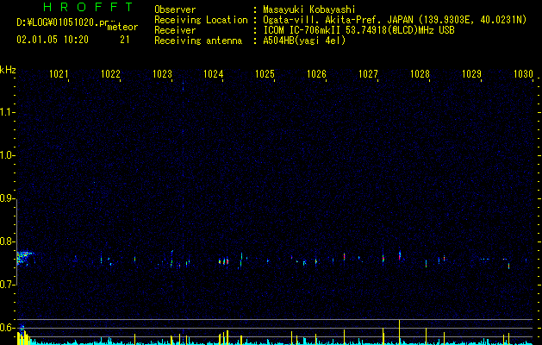Click the 1025 time axis marker
Screen dimensions: 542x345
point(265,73)
